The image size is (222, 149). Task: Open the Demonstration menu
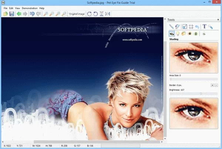pyautogui.click(x=30, y=8)
